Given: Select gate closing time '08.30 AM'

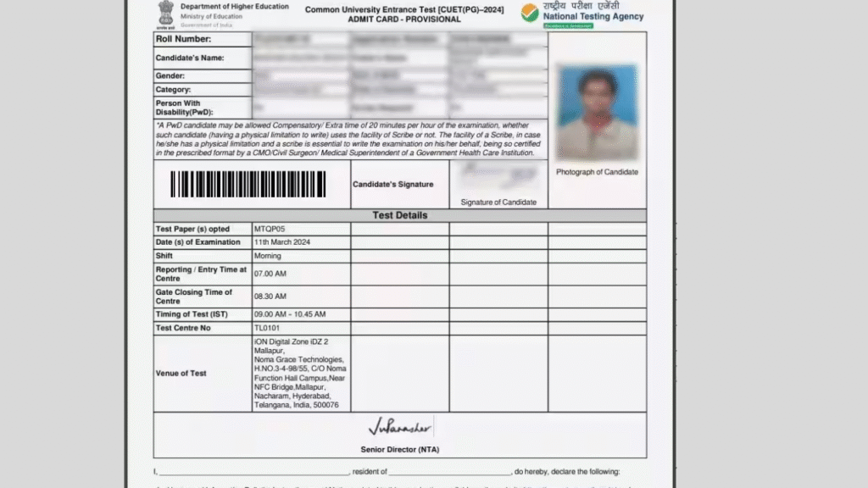Looking at the screenshot, I should (270, 296).
